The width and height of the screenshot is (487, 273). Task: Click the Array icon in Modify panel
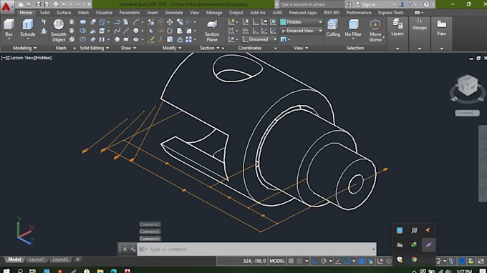189,39
